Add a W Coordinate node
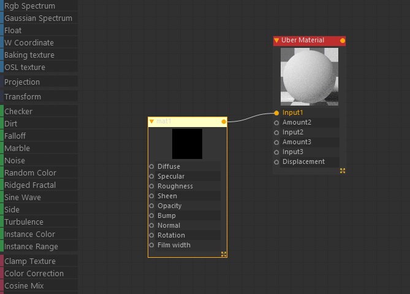This screenshot has height=294, width=410. point(39,43)
